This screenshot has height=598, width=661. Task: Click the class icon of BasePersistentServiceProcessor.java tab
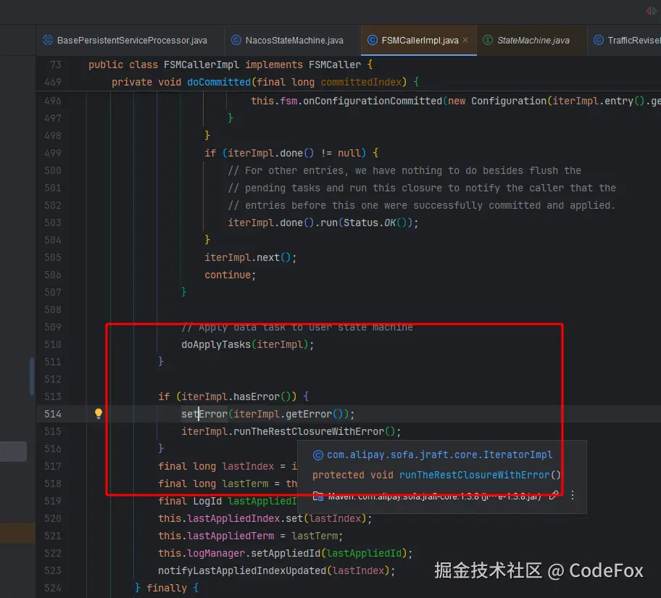click(x=48, y=40)
